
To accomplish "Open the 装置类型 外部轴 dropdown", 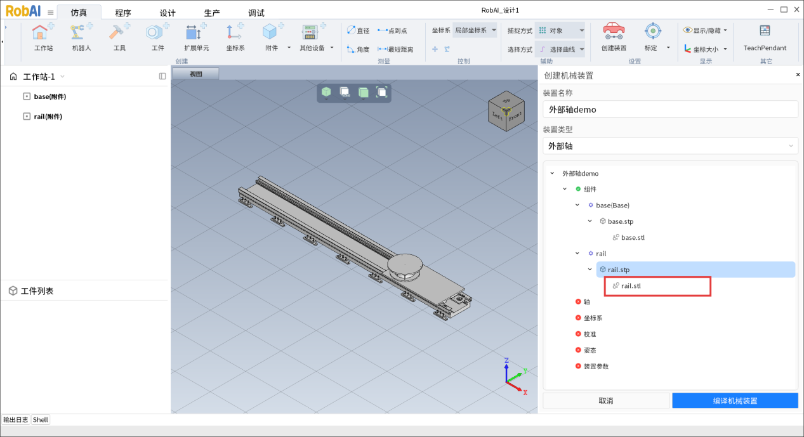I will 670,146.
